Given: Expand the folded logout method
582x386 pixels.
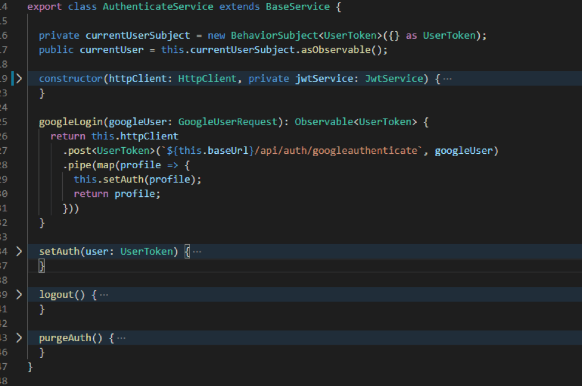Looking at the screenshot, I should click(19, 294).
